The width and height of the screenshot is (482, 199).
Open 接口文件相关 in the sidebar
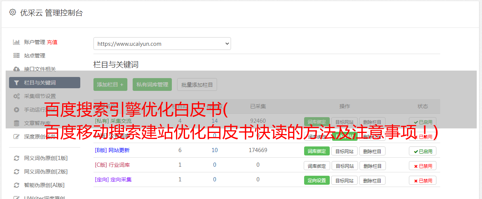(40, 69)
